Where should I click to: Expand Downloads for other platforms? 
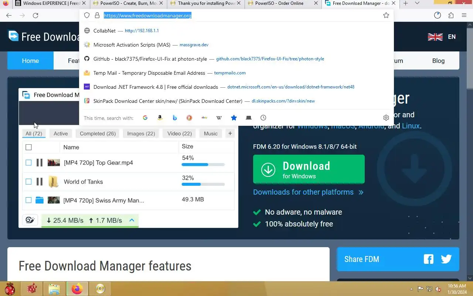[x=308, y=192]
